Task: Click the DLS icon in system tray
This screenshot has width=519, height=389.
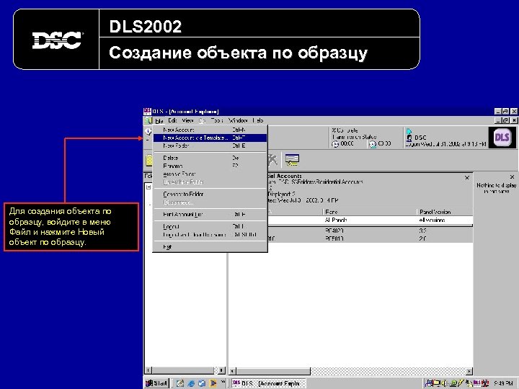Action: (x=477, y=383)
